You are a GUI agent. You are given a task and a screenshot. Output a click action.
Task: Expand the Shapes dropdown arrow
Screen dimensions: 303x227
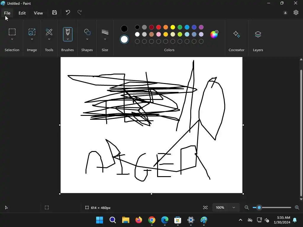87,39
